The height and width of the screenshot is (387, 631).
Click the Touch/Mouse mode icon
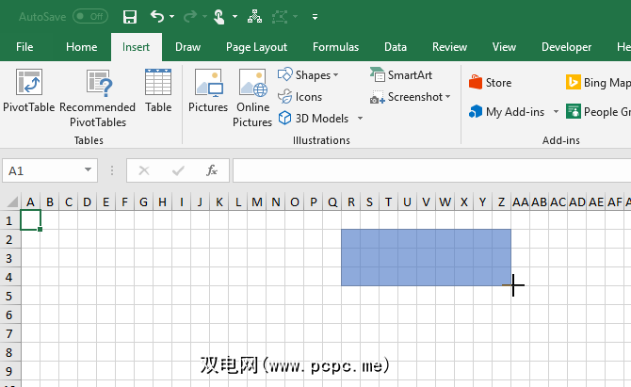click(x=218, y=16)
